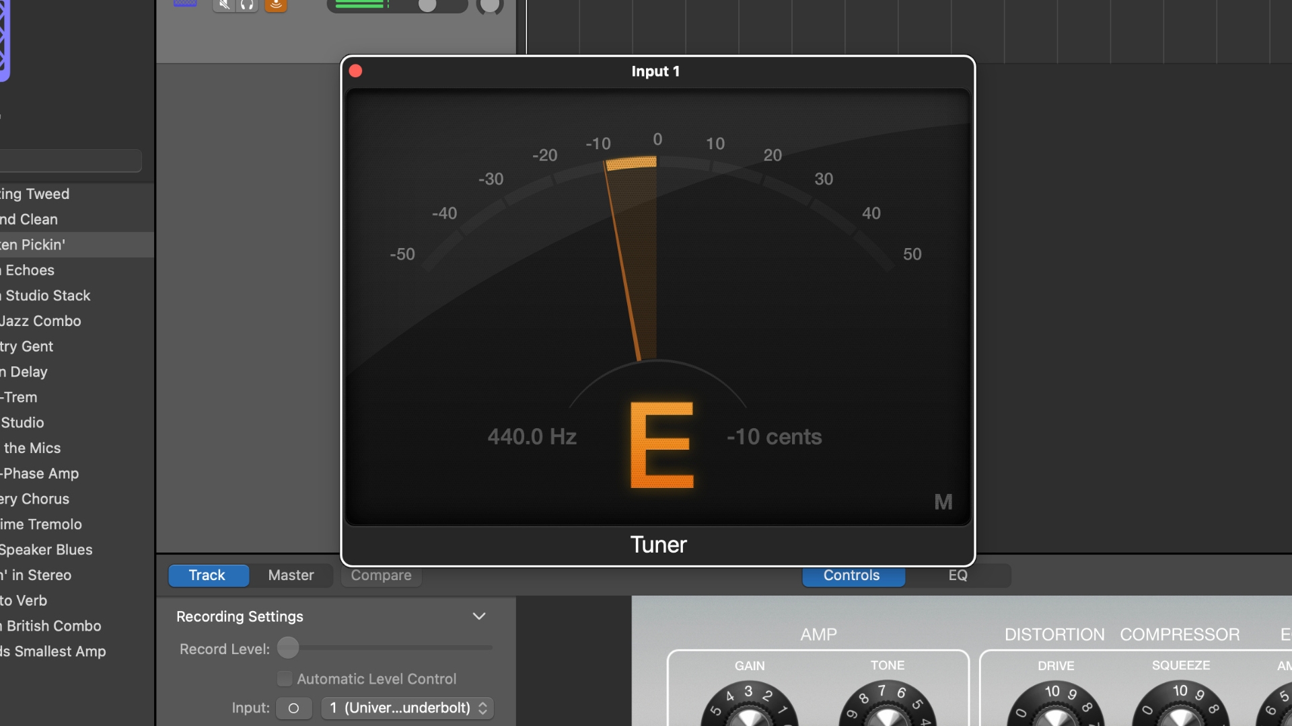The image size is (1292, 726).
Task: Select the in Stereo patch
Action: [x=77, y=575]
